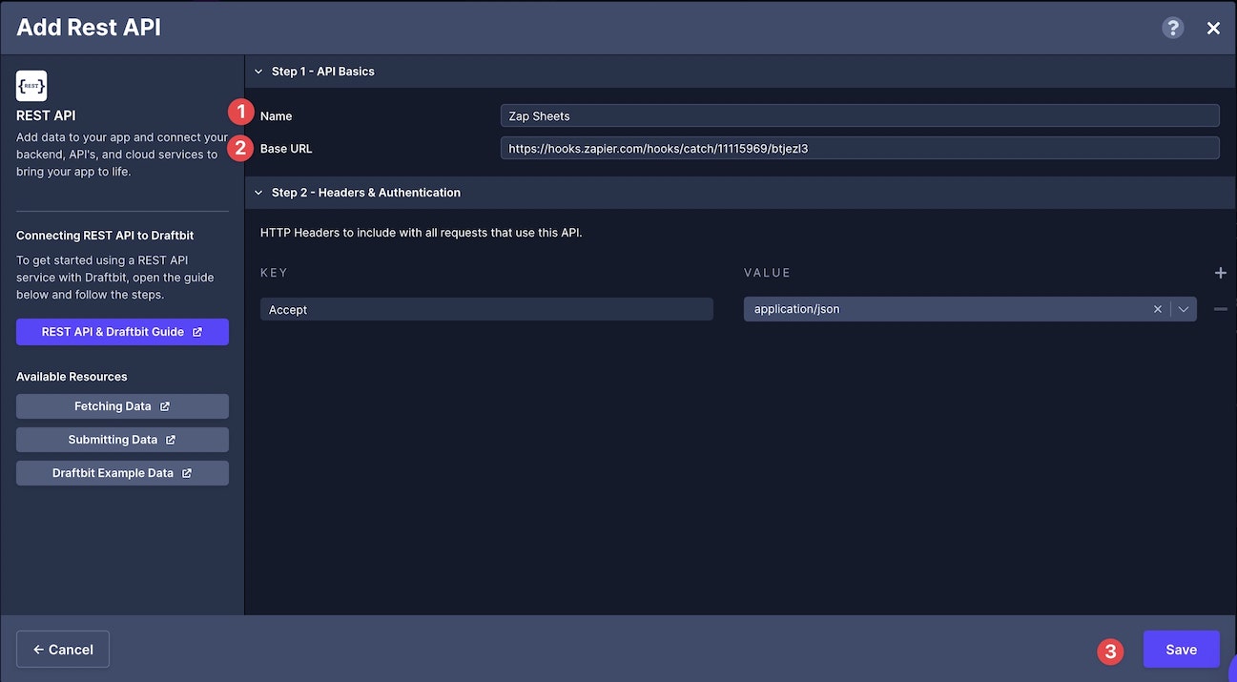Collapse Step 1 - API Basics section
The height and width of the screenshot is (682, 1237).
click(258, 72)
